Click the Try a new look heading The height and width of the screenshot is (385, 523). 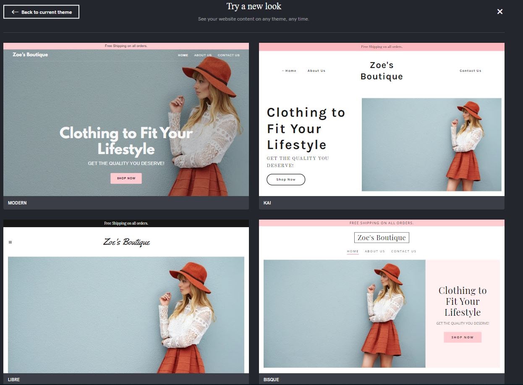pyautogui.click(x=254, y=6)
